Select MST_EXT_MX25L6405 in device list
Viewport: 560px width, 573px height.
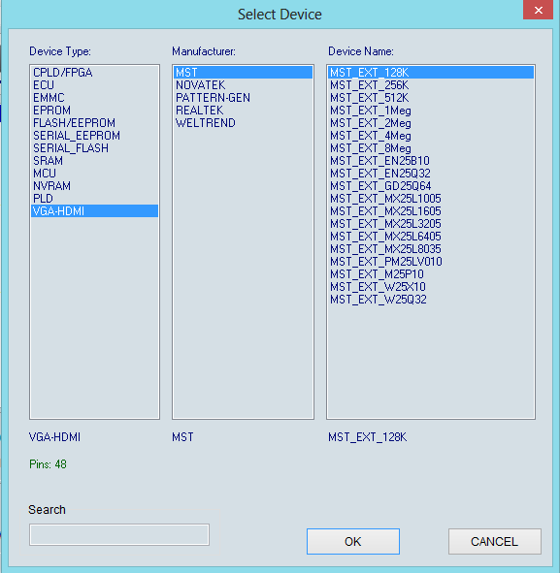[431, 237]
